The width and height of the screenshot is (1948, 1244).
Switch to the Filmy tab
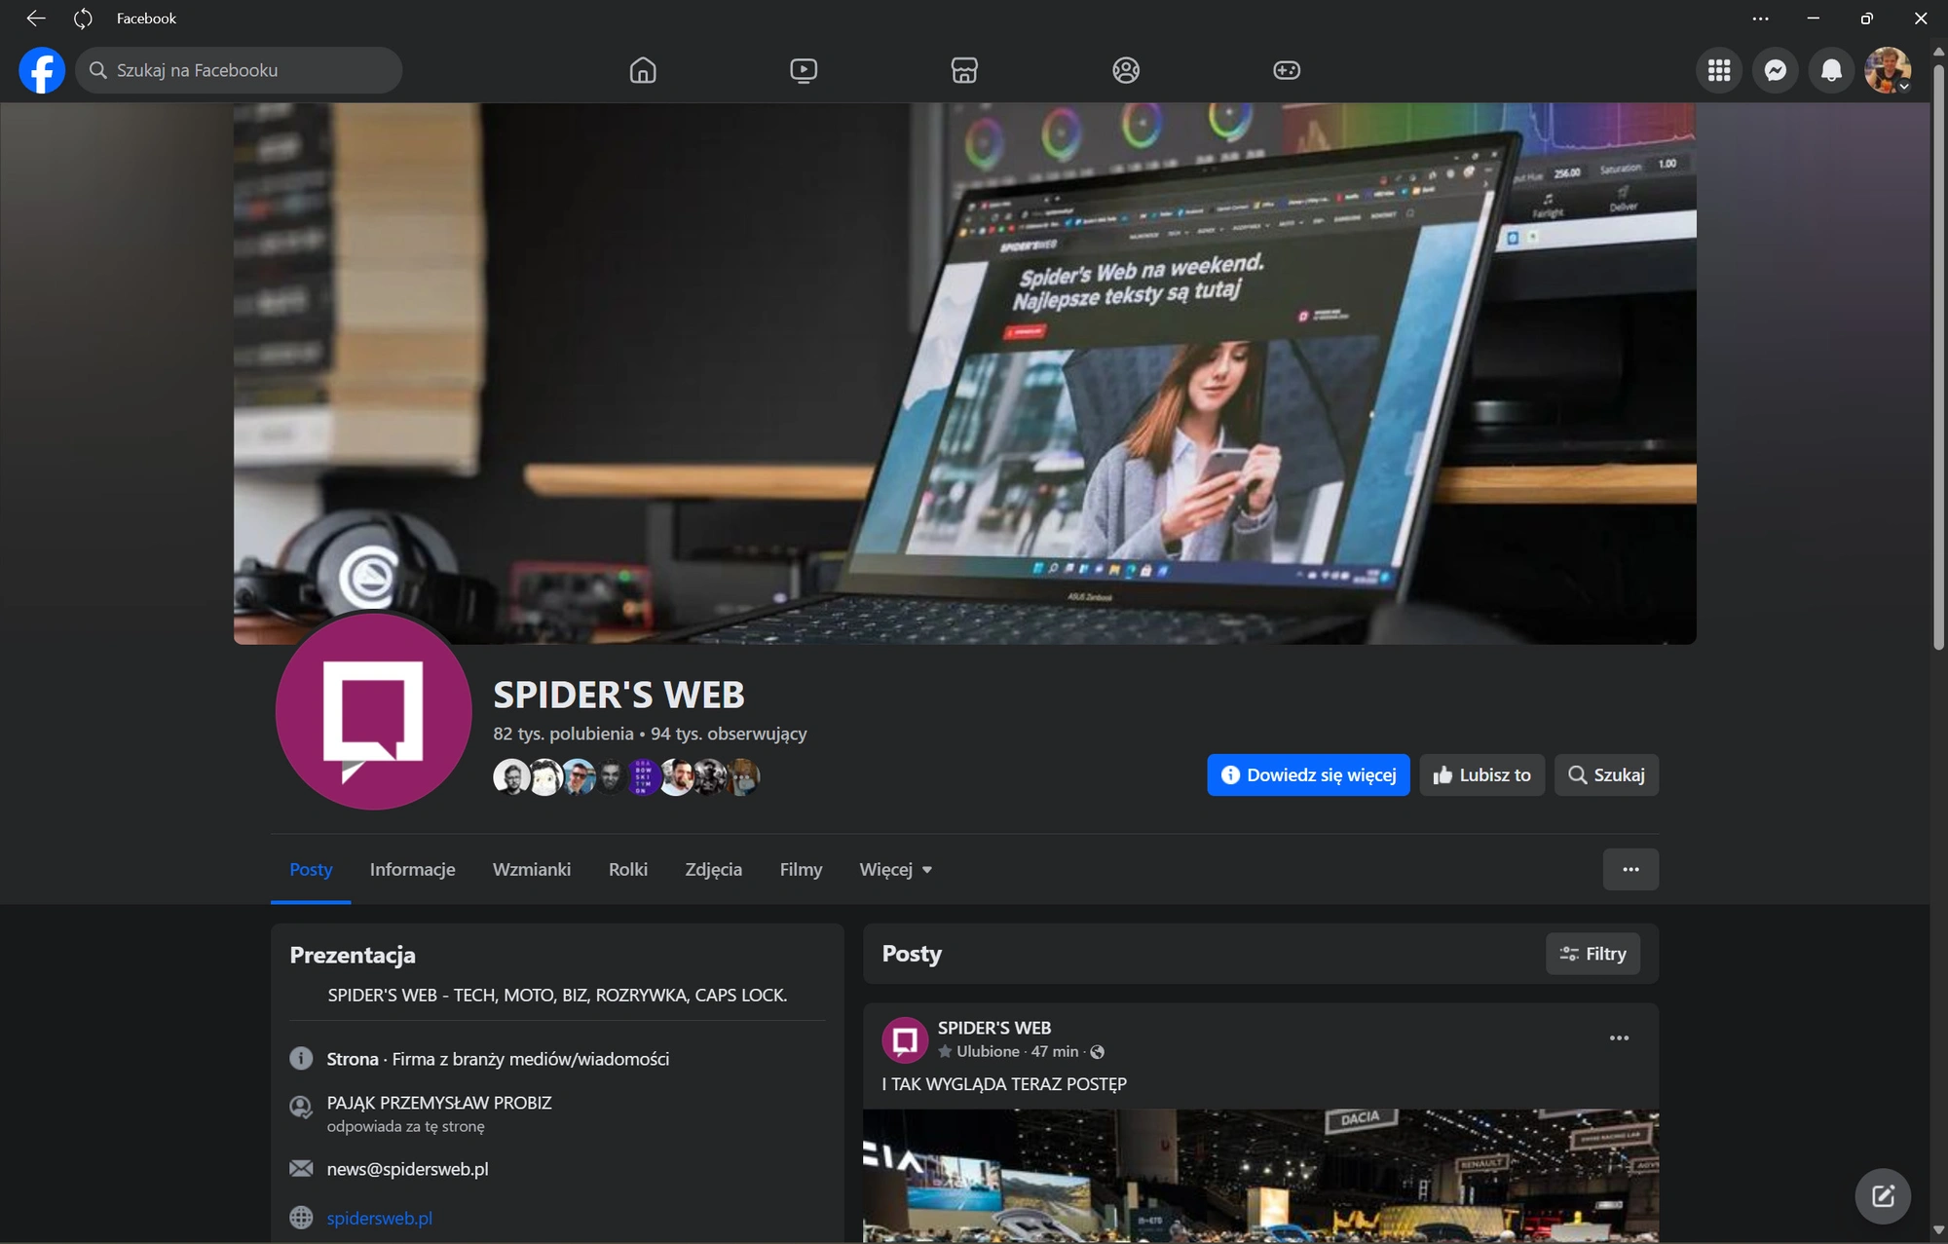click(801, 869)
